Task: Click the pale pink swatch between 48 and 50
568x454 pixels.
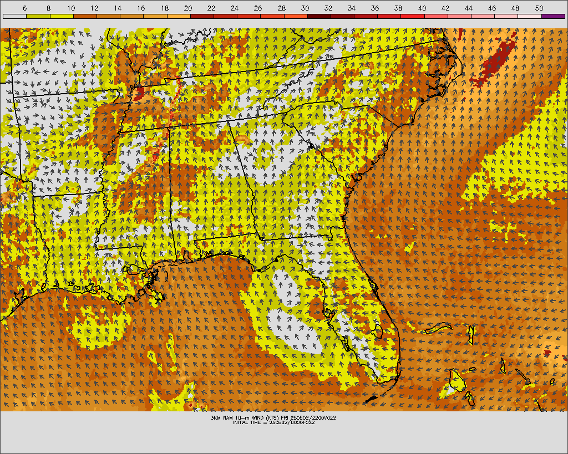Action: [530, 16]
